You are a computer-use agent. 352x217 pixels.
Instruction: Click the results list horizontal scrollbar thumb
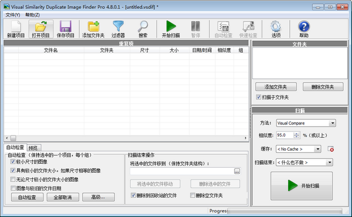point(13,138)
